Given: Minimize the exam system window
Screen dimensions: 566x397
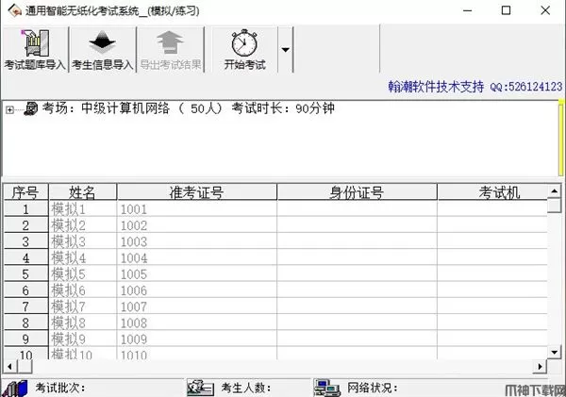Looking at the screenshot, I should click(468, 10).
